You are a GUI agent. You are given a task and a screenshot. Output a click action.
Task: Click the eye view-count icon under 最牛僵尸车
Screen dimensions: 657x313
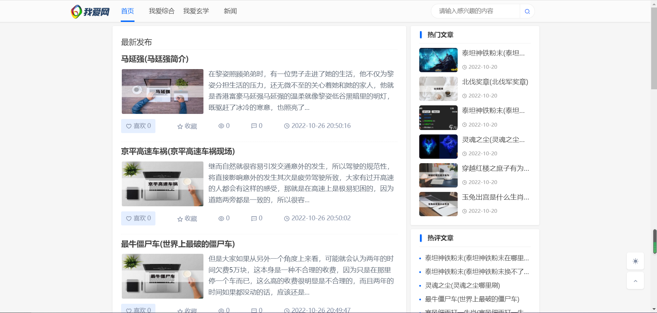[221, 310]
